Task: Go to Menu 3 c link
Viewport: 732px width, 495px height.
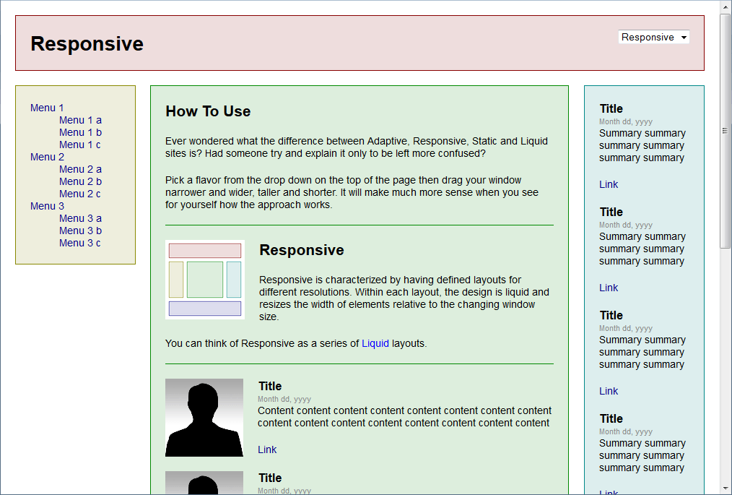Action: [x=80, y=243]
